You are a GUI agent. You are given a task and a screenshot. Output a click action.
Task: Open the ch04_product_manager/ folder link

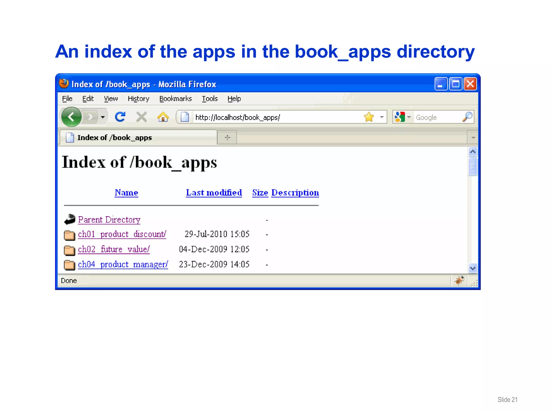click(123, 264)
